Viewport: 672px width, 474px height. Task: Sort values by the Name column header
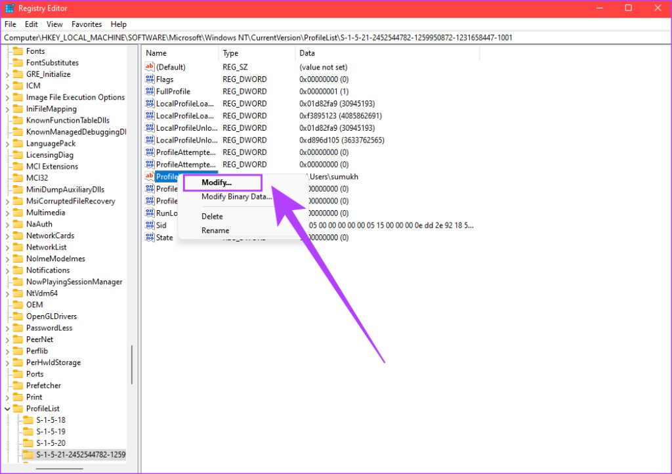pos(180,53)
